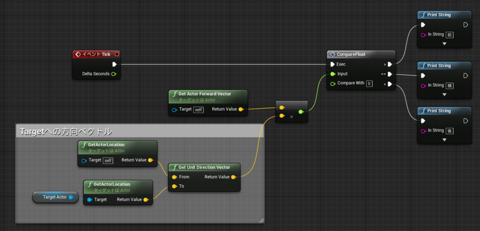Click Return Value pin of the self GetActorLocation node
The image size is (480, 231).
[x=150, y=160]
